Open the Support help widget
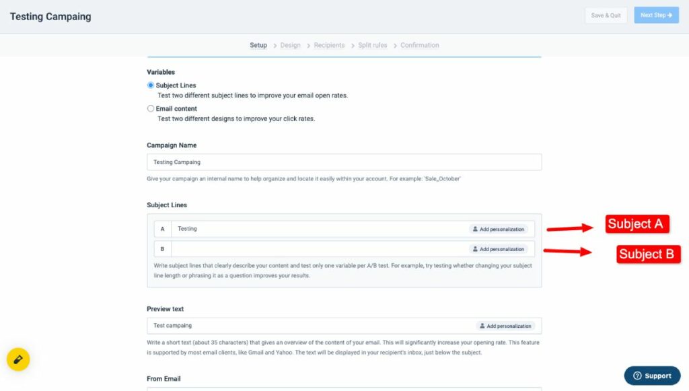This screenshot has height=391, width=689. [x=652, y=376]
